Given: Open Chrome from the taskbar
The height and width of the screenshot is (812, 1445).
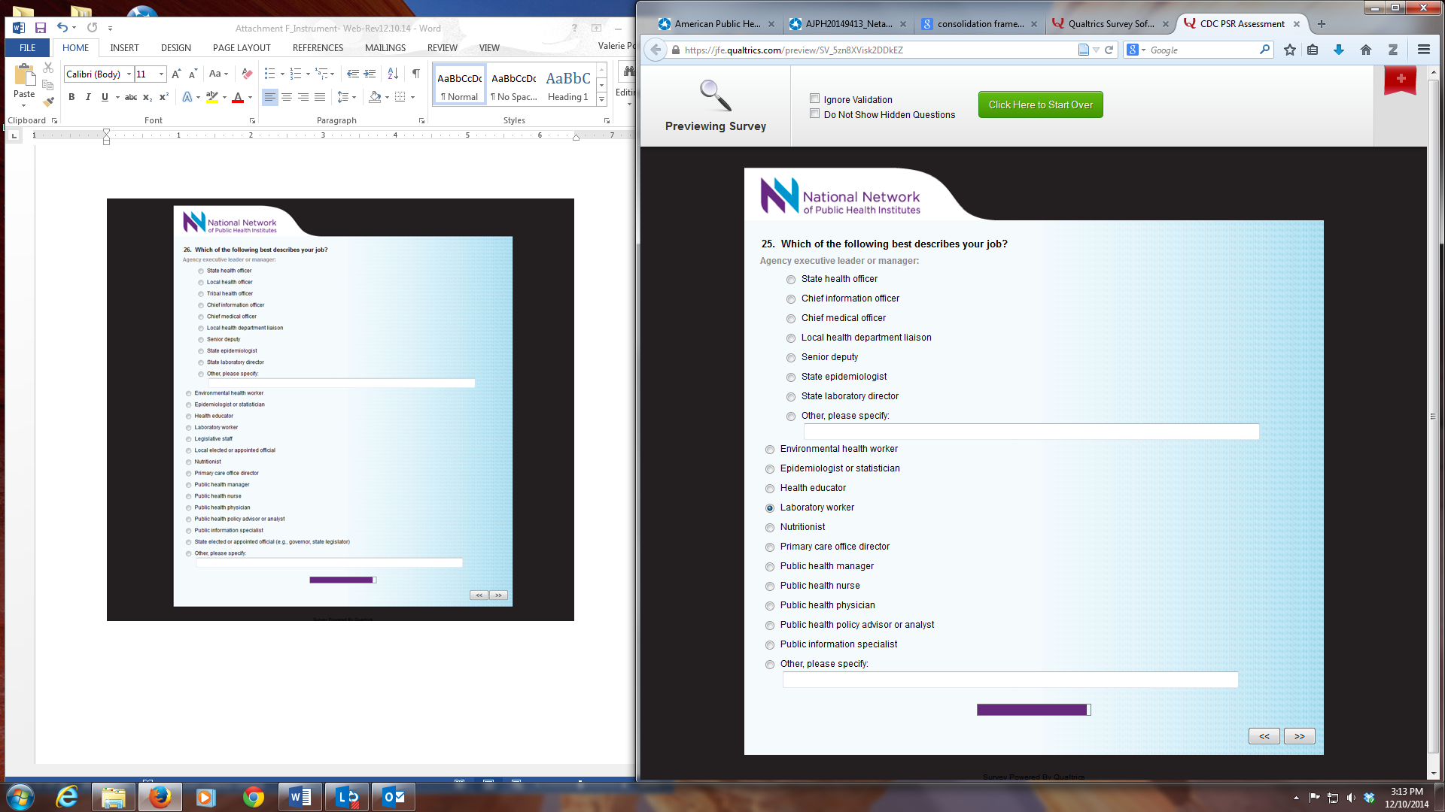Looking at the screenshot, I should (x=253, y=797).
